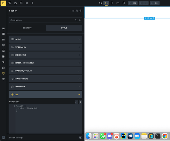Select the mobile landscape breakpoint icon
Screen dimensions: 170x141
point(118,3)
